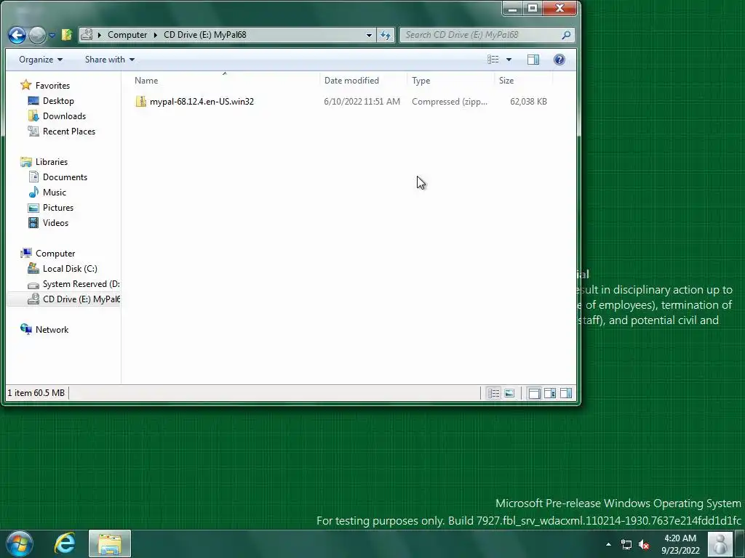The width and height of the screenshot is (745, 558).
Task: Open the Share with menu
Action: coord(110,60)
